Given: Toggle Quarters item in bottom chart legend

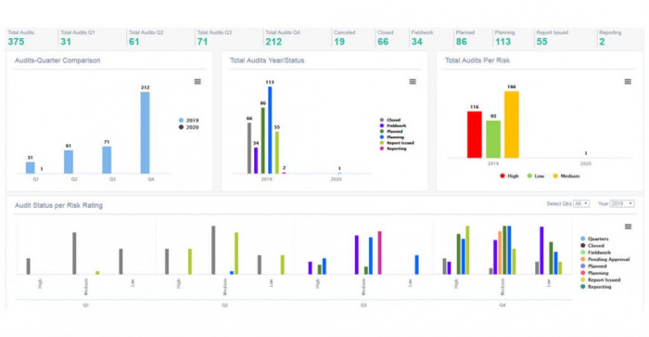Looking at the screenshot, I should [594, 239].
